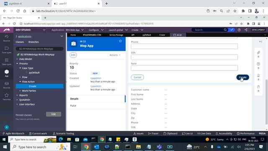
Task: Open Case types sidebar icon
Action: [x=7, y=50]
